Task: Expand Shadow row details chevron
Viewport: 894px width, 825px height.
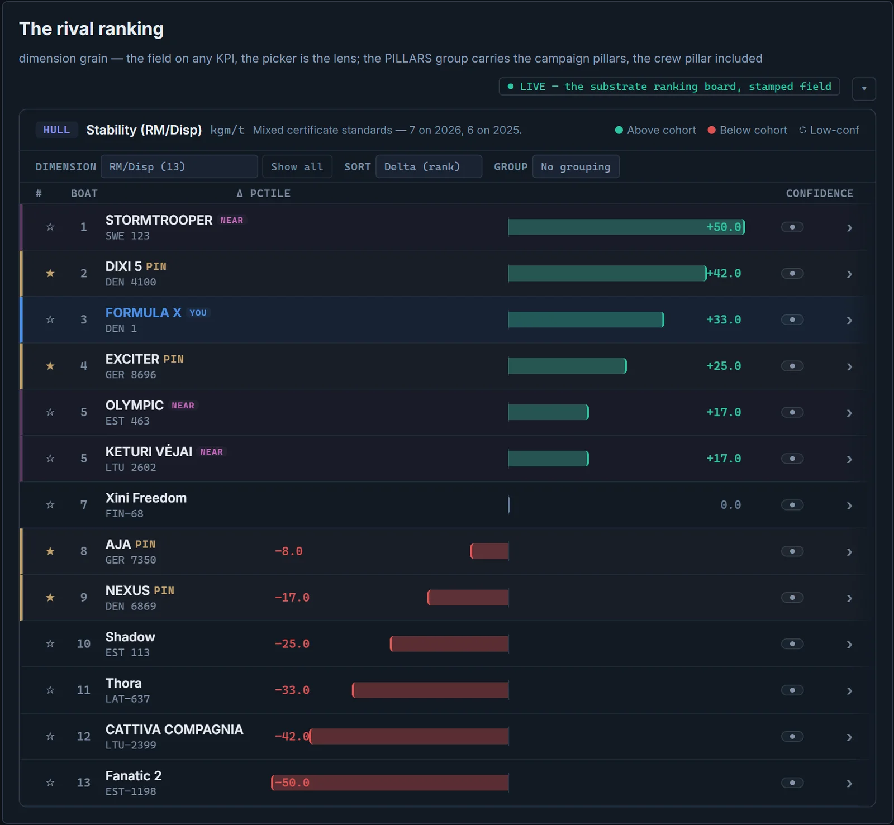Action: tap(849, 645)
